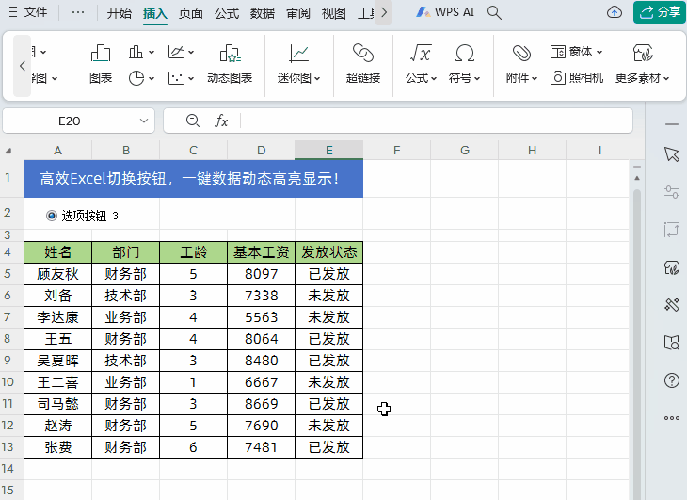687x500 pixels.
Task: Click the title cell 高效Excel切换按钮
Action: click(194, 179)
